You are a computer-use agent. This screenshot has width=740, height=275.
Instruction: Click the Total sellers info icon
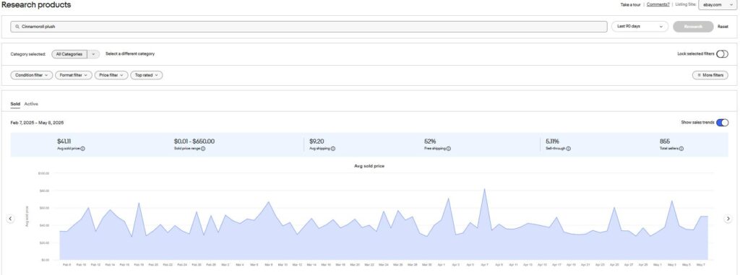[x=681, y=149]
